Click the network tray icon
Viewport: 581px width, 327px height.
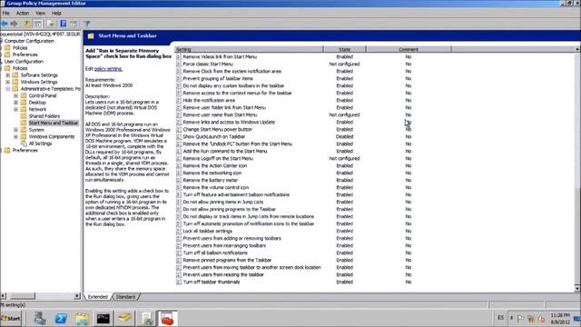point(531,318)
